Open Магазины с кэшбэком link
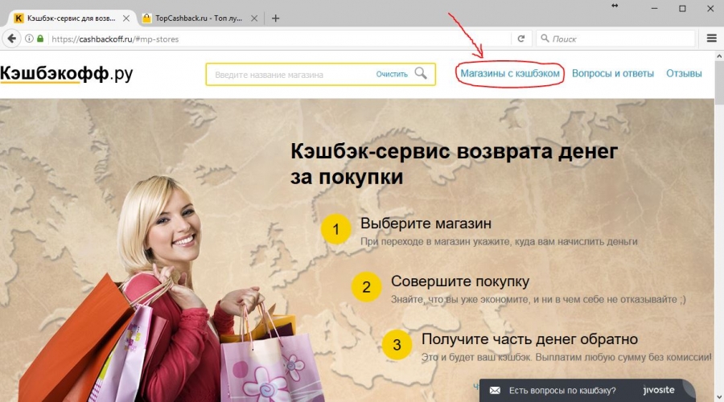724x402 pixels. coord(510,73)
